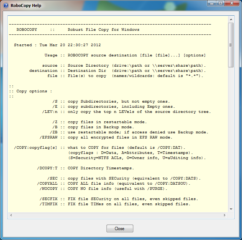Click the 'RoboCopy Help' window title

point(26,5)
